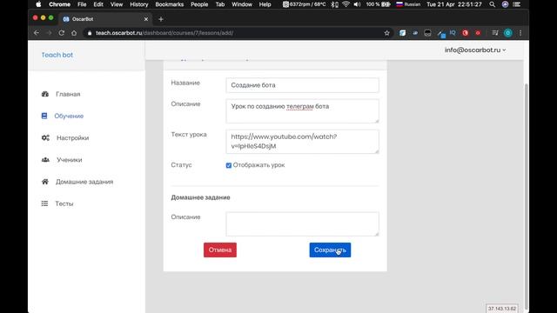Bookmark page with star icon

pos(386,33)
